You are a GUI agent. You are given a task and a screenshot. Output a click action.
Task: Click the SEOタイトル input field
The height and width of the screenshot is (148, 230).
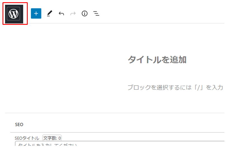[x=119, y=143]
